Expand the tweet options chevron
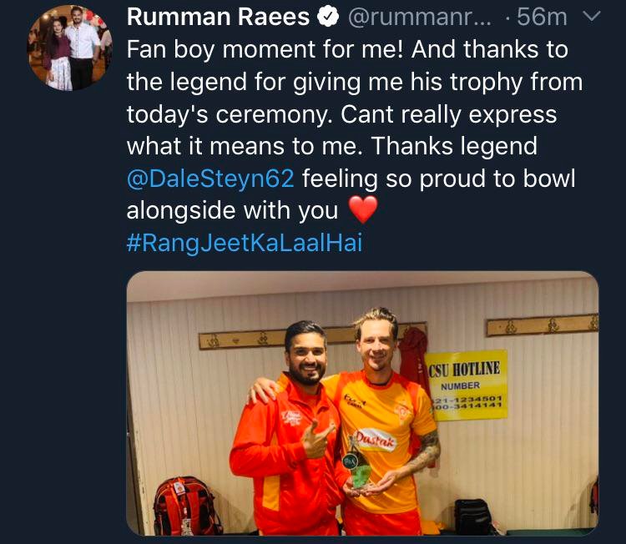 click(592, 16)
